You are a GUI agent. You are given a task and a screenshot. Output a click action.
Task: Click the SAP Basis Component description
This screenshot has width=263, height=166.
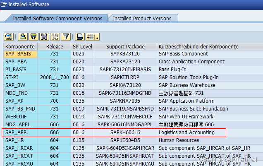point(183,54)
